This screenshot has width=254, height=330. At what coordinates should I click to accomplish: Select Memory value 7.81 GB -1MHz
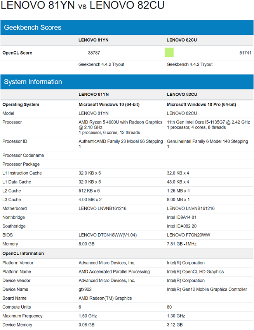182,244
